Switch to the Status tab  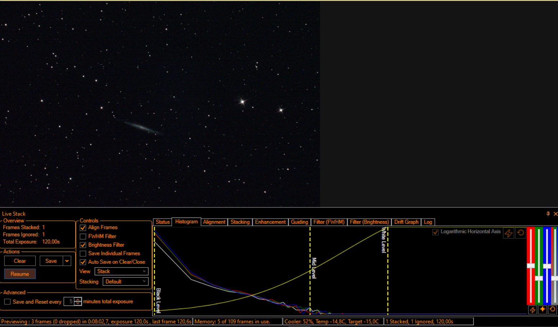163,222
